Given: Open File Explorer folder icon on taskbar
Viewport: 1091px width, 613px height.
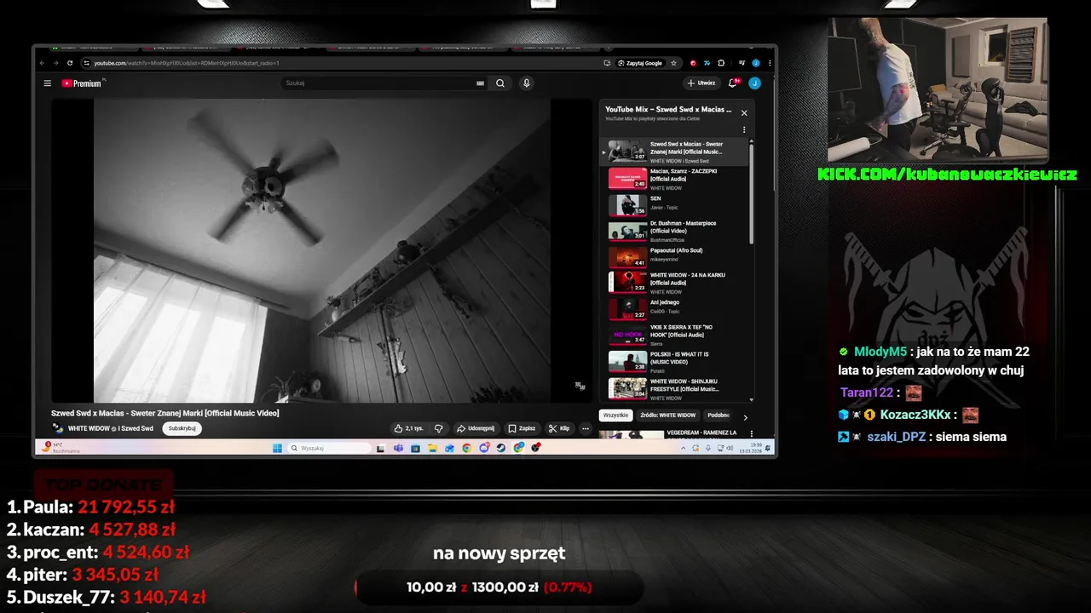Looking at the screenshot, I should tap(432, 448).
